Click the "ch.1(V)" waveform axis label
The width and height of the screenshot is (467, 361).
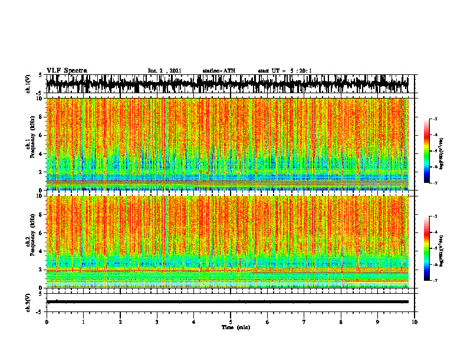coord(28,84)
